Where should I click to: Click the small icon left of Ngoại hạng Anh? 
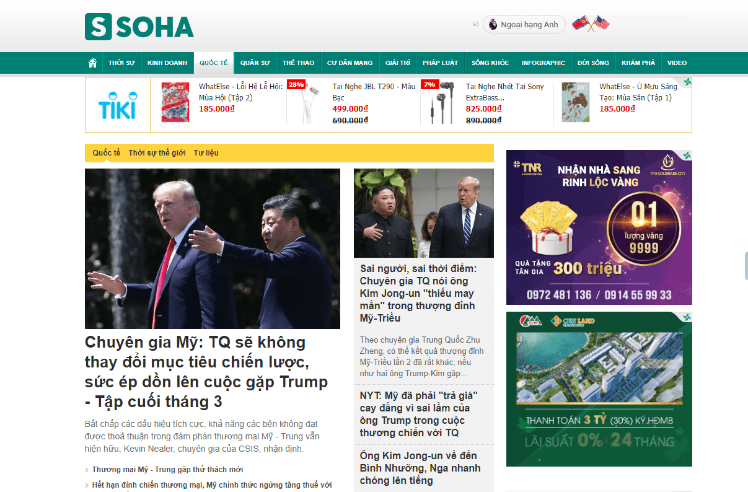(x=476, y=24)
